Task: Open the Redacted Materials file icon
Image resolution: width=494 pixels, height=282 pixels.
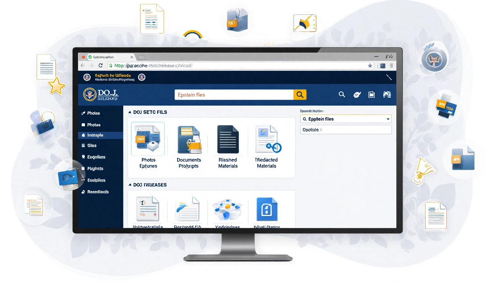Action: click(267, 139)
